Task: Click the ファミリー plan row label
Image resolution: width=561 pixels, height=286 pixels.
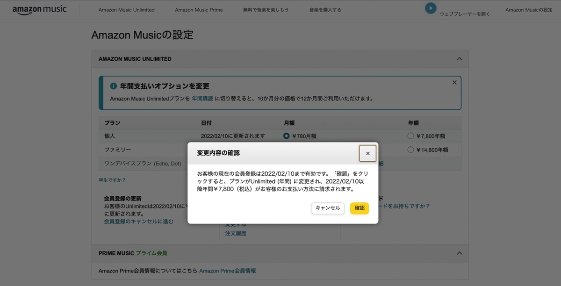Action: coord(117,150)
